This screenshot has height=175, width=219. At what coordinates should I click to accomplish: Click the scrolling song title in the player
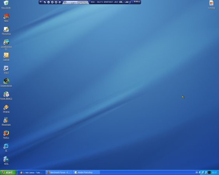click(x=108, y=2)
